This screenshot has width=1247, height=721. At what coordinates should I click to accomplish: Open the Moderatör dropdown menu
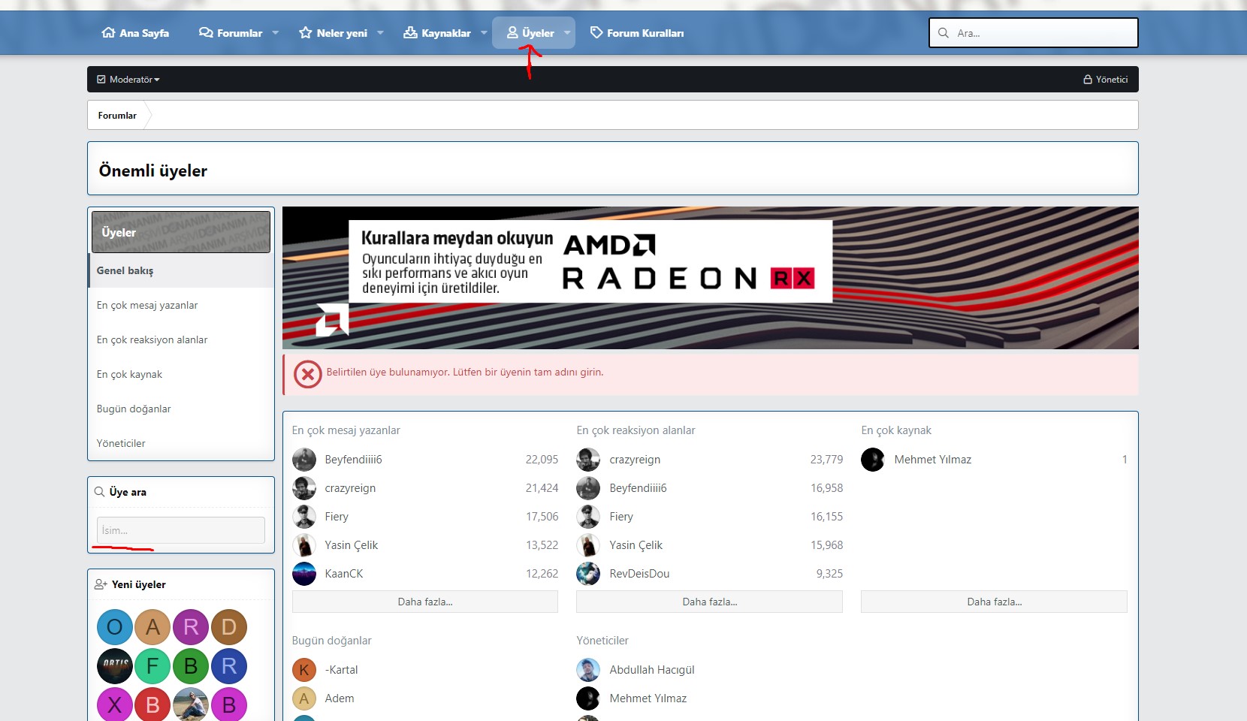pyautogui.click(x=128, y=80)
